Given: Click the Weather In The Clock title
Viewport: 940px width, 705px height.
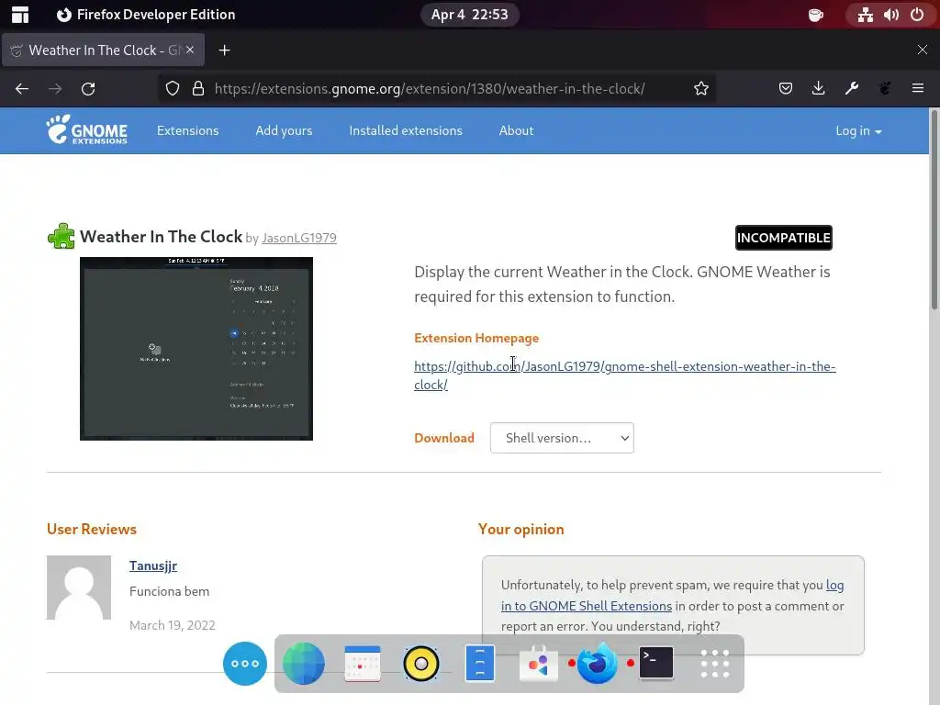Looking at the screenshot, I should tap(161, 237).
